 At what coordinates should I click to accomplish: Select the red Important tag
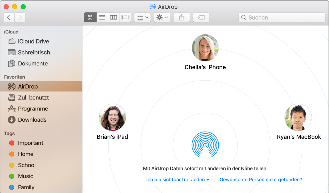point(30,143)
